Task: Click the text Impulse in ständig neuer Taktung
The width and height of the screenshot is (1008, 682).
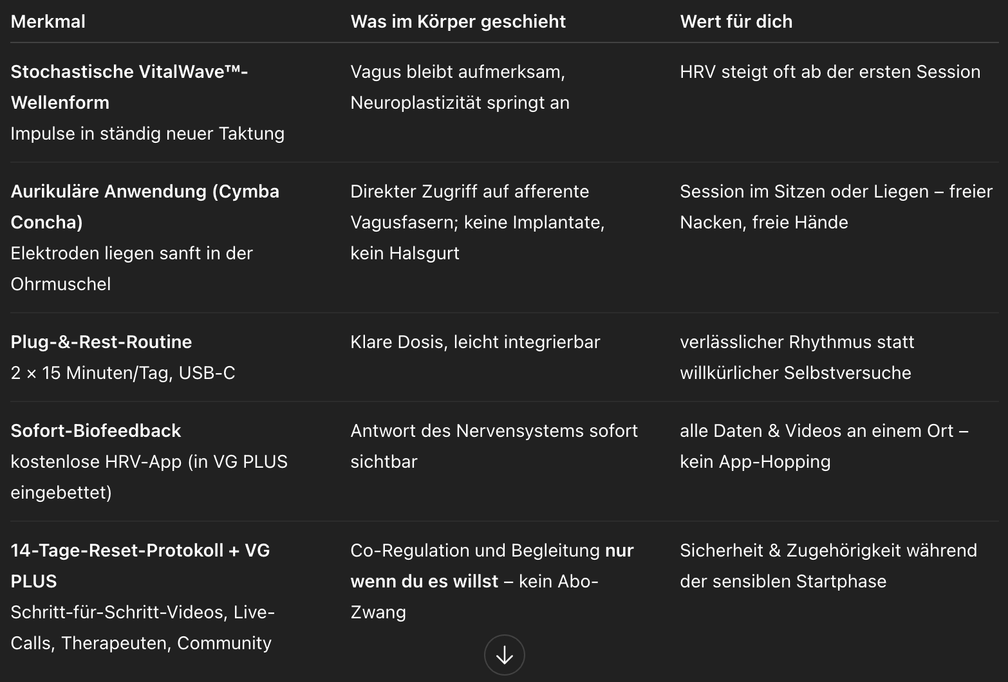Action: tap(147, 133)
